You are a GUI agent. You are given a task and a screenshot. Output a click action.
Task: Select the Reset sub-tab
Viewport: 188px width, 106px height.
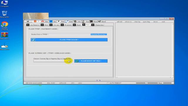click(77, 25)
